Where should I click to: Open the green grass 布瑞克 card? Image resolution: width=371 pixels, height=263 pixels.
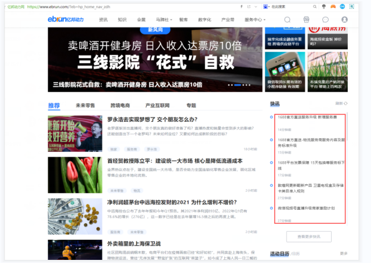point(328,72)
